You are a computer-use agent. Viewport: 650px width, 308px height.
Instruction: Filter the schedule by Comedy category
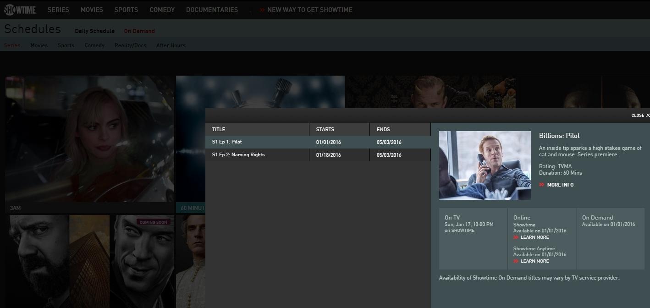point(94,45)
